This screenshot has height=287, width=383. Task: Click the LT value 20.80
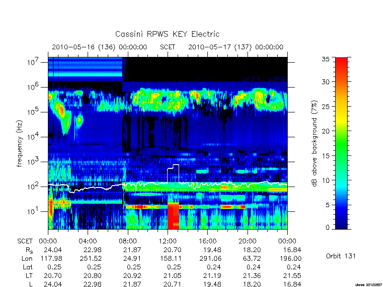pos(92,276)
